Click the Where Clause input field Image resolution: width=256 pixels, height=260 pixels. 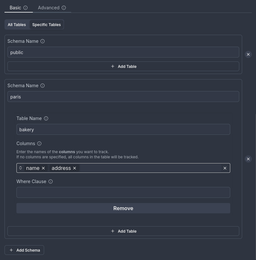[x=123, y=192]
